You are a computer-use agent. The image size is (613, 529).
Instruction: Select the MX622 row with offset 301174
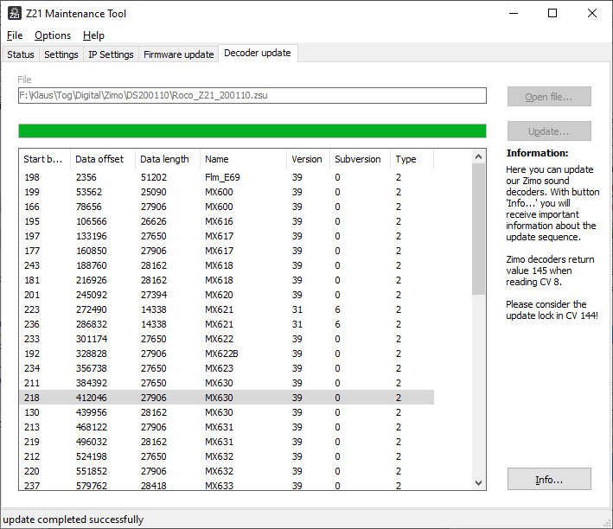[x=227, y=339]
